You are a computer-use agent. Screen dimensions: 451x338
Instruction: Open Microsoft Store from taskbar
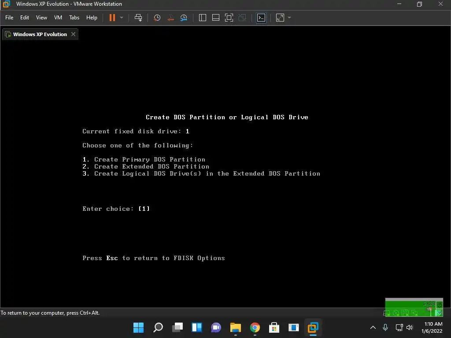click(x=274, y=327)
